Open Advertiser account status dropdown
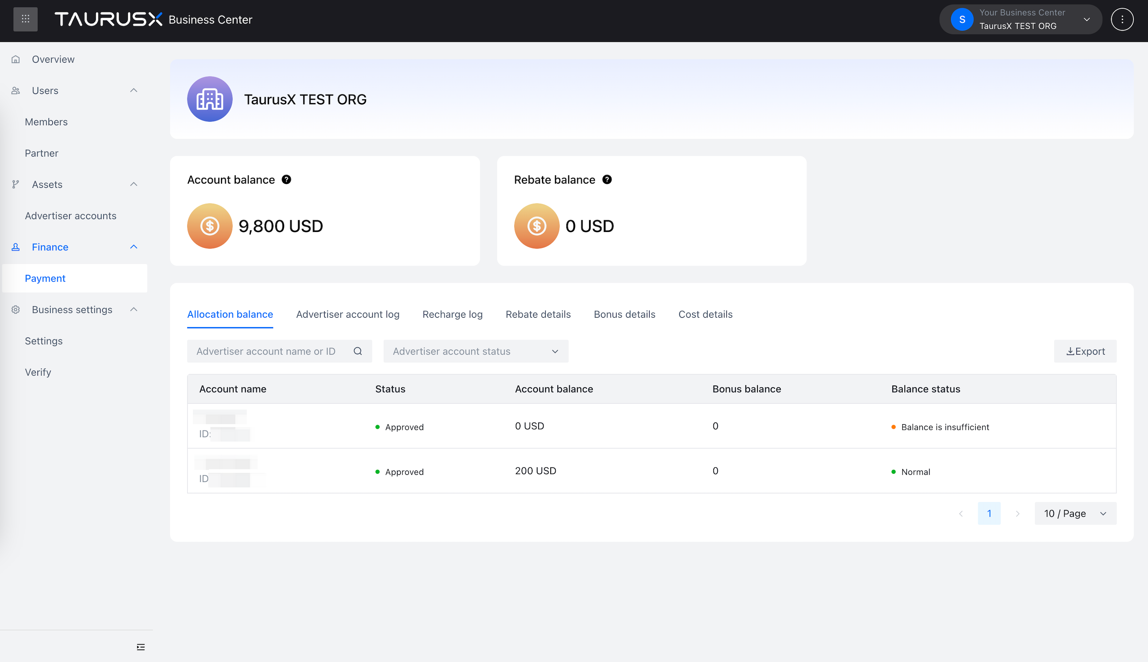The height and width of the screenshot is (662, 1148). point(476,351)
